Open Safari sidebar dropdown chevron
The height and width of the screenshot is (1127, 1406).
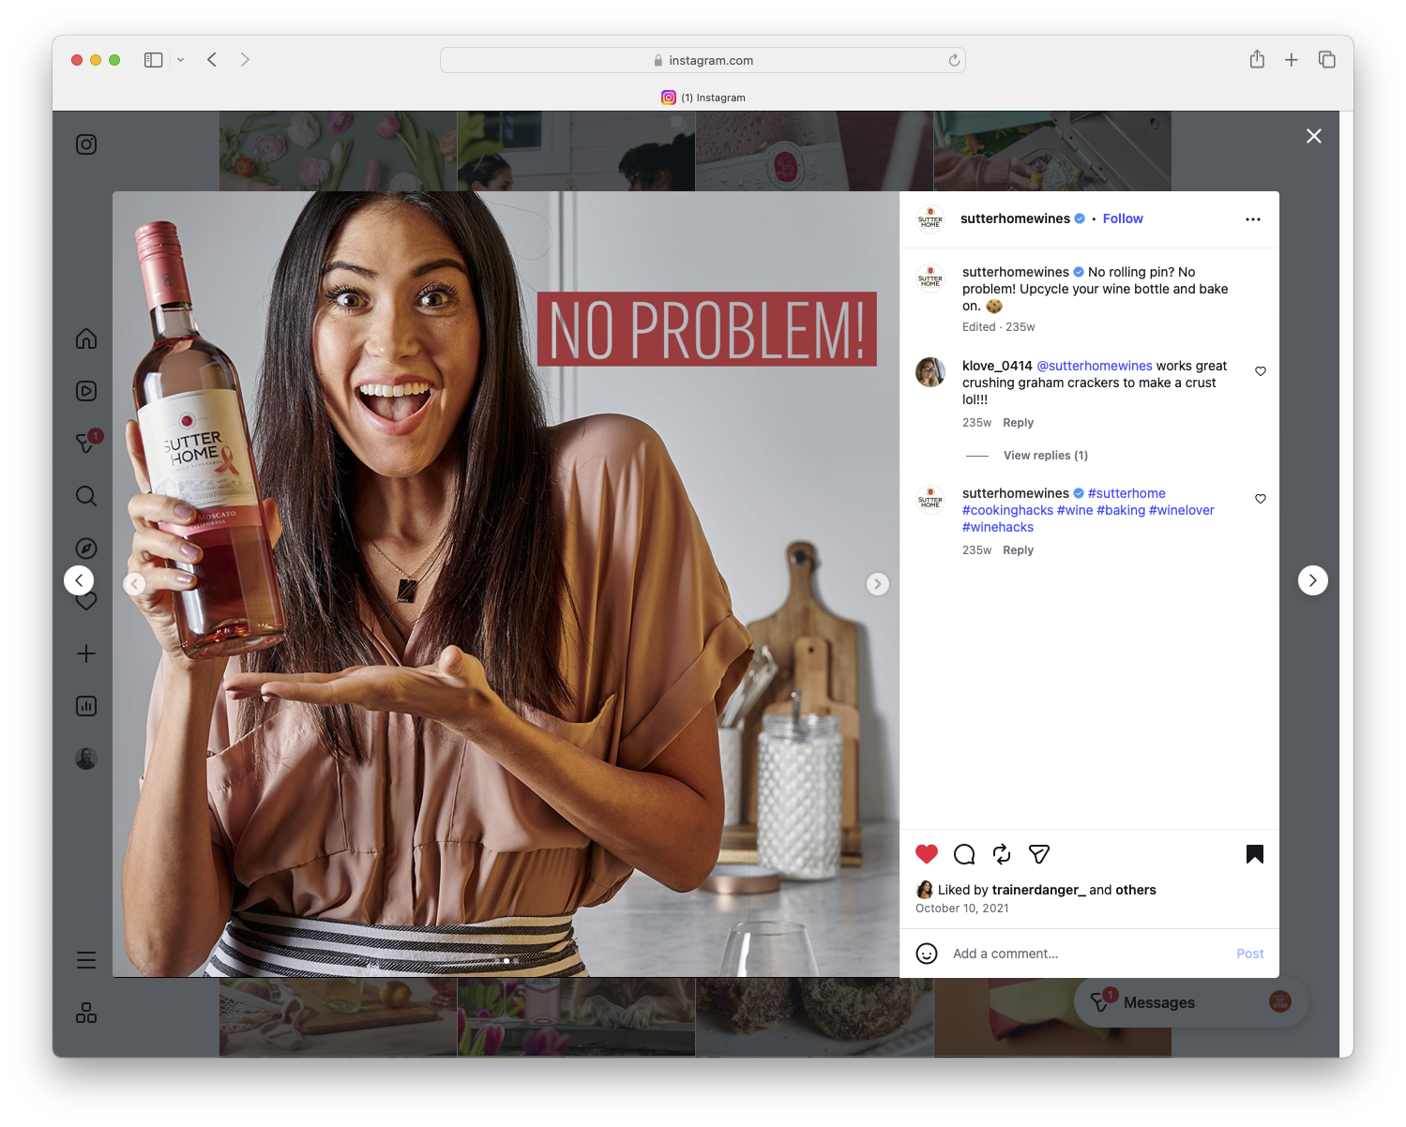pos(180,60)
